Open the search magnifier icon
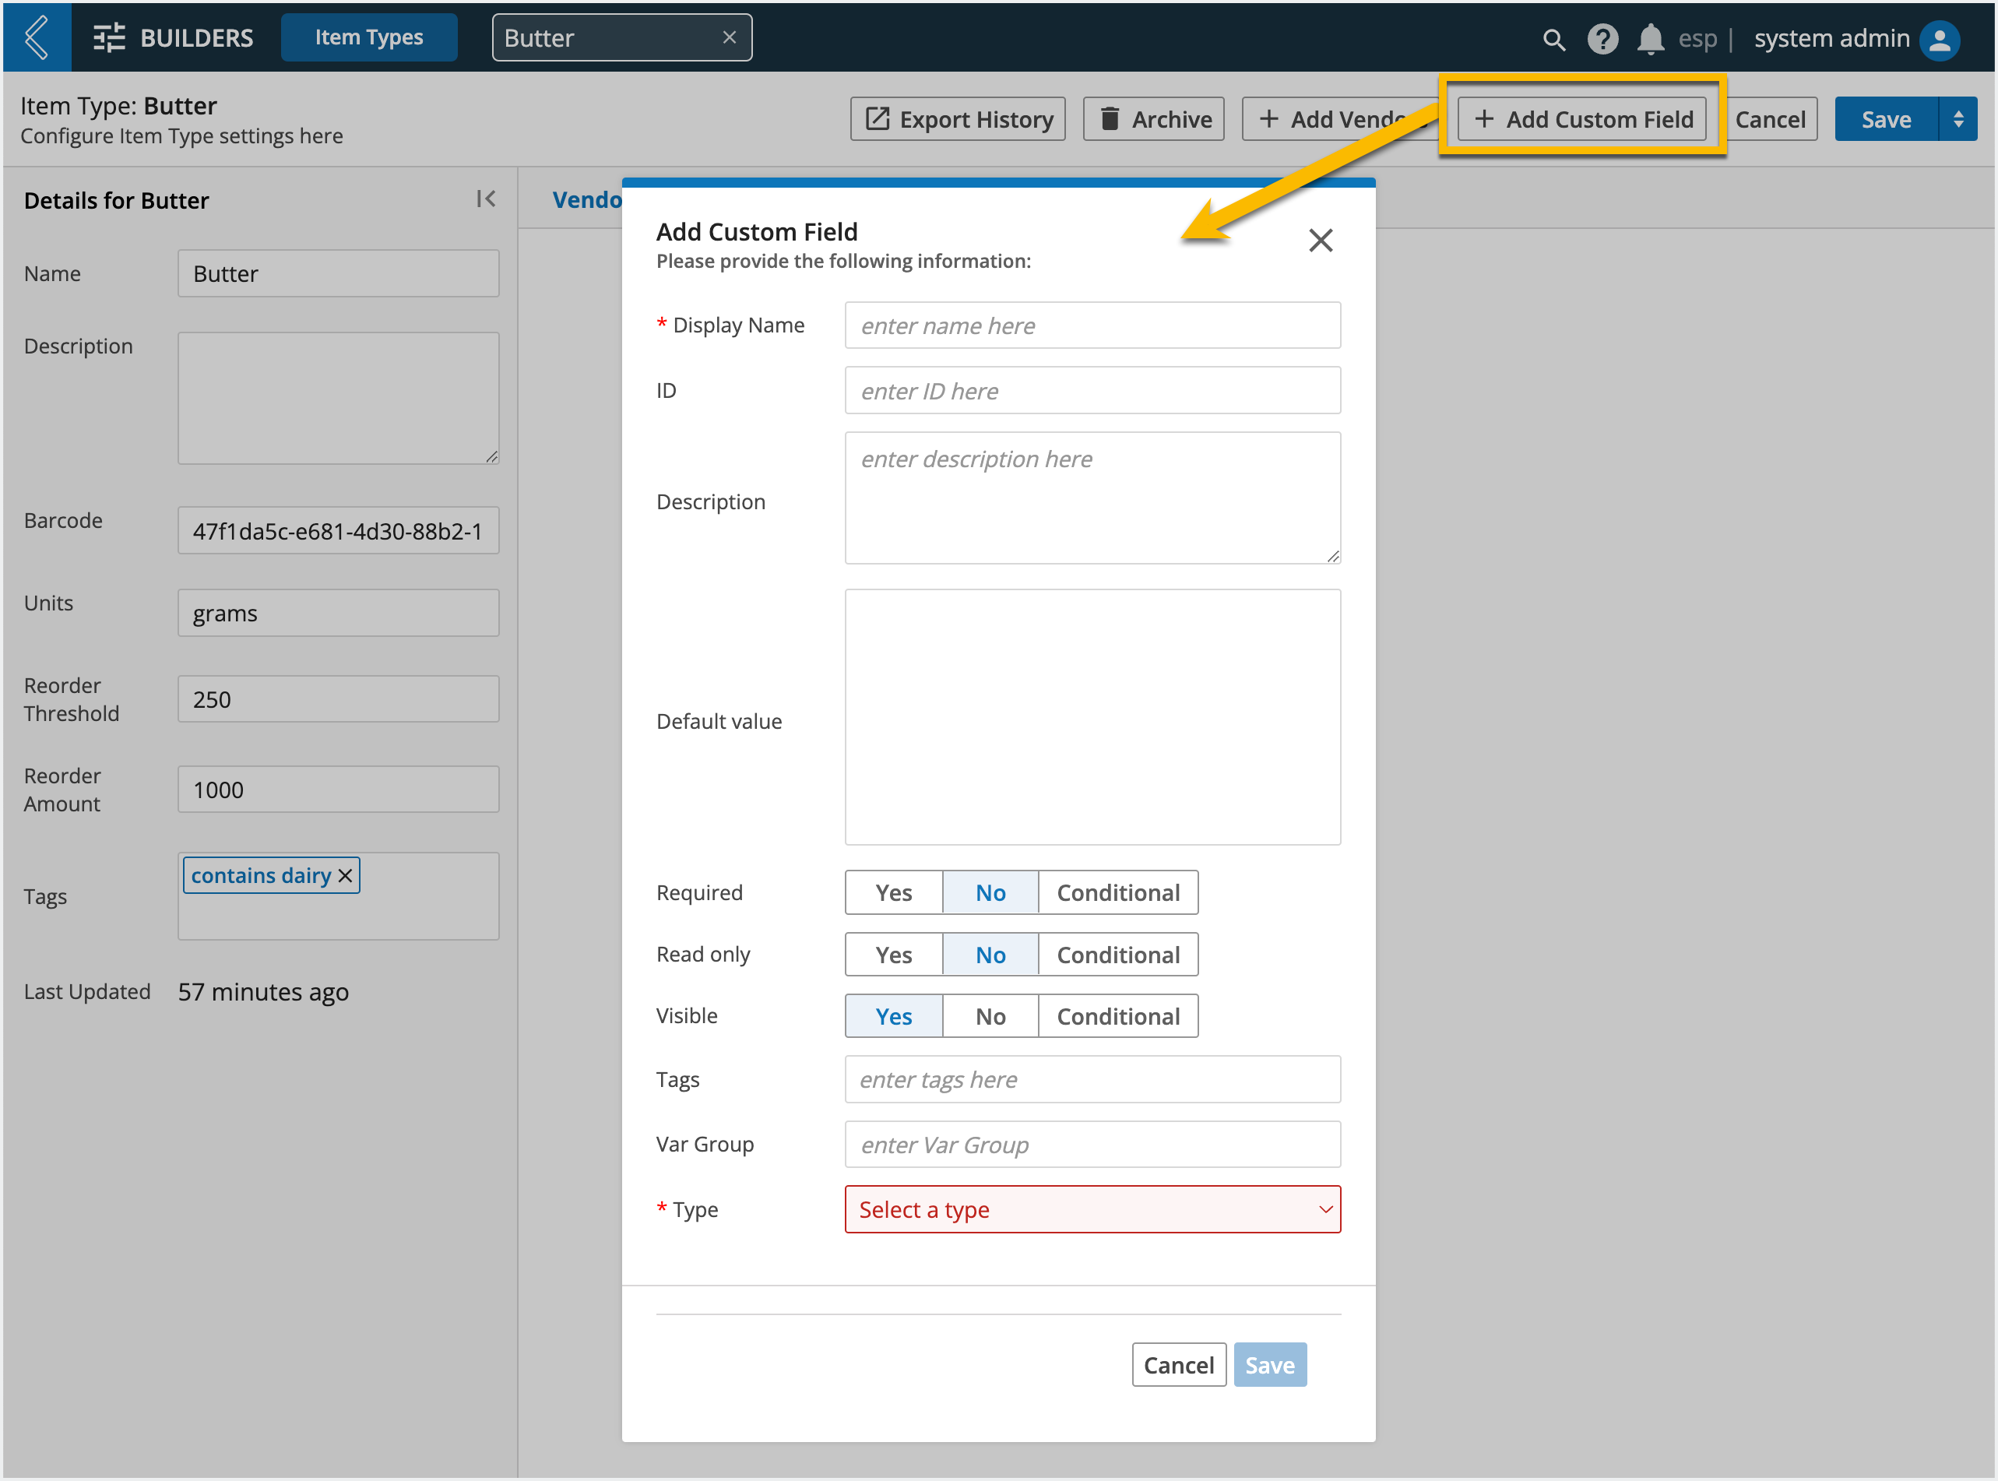Screen dimensions: 1998x1481 pyautogui.click(x=1553, y=40)
